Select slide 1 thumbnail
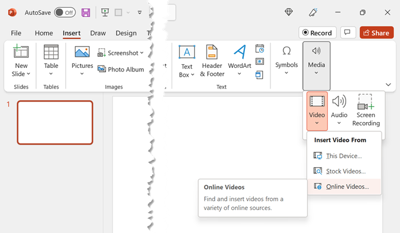The image size is (400, 233). pos(55,123)
